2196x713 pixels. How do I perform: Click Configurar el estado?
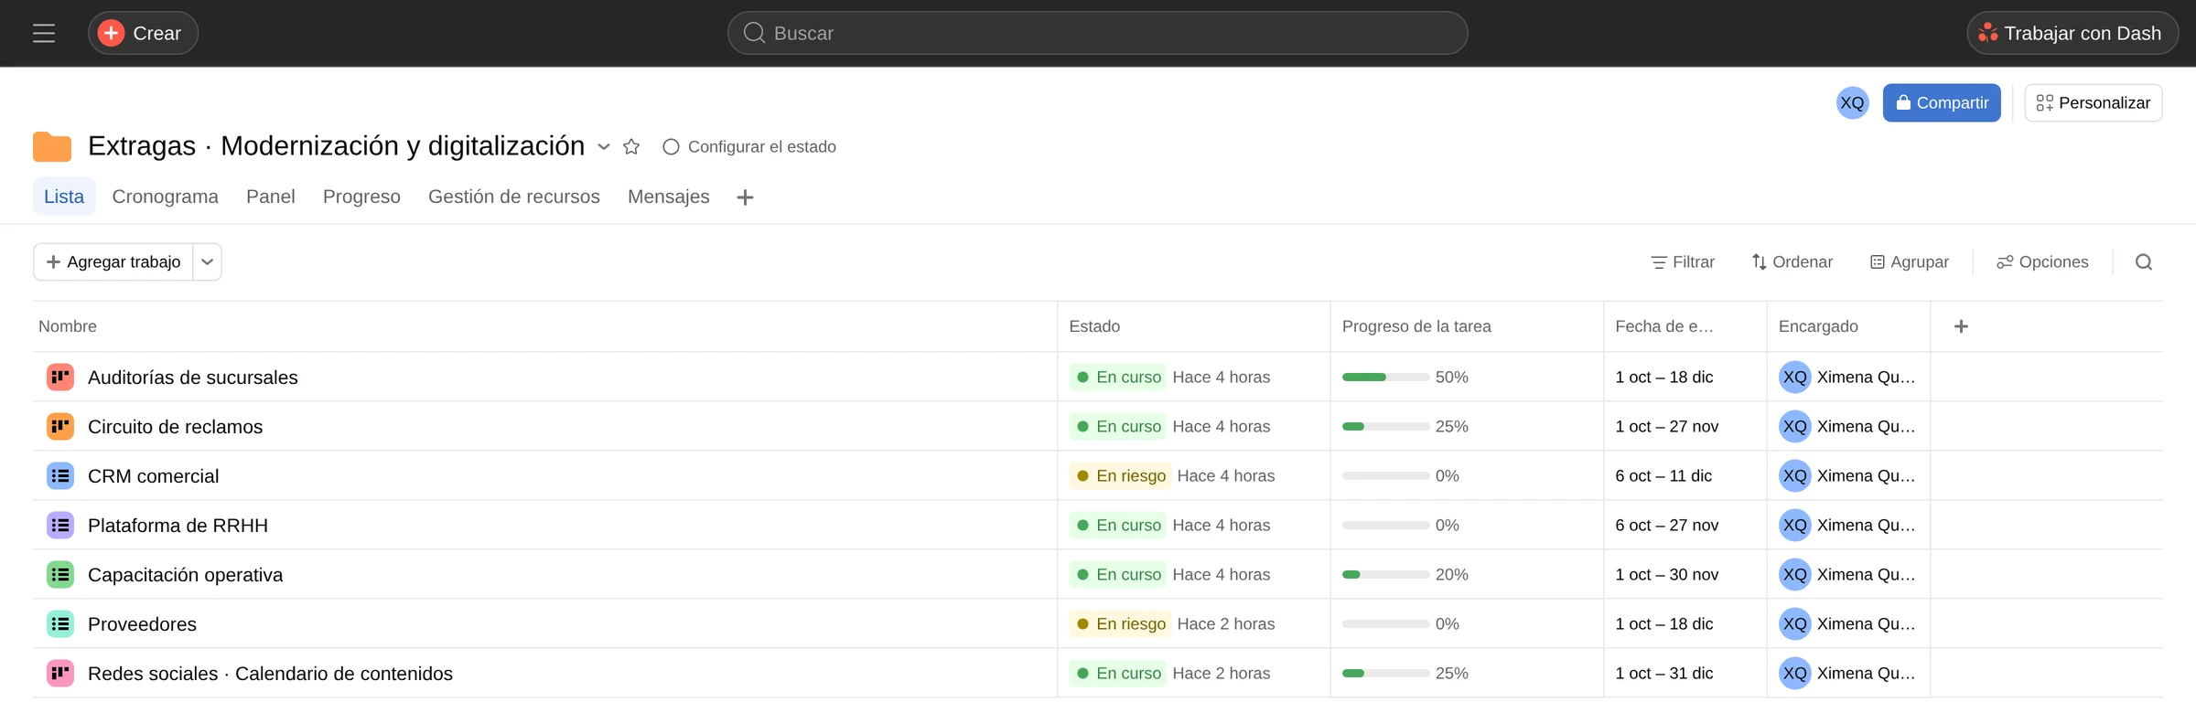tap(749, 146)
